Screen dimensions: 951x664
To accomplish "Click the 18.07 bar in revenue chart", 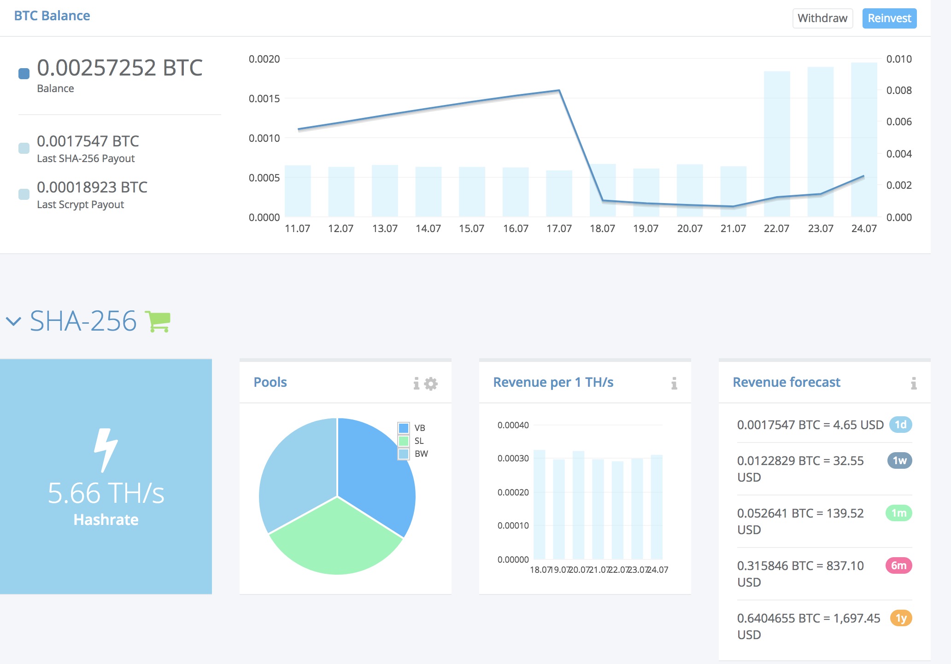I will (540, 505).
